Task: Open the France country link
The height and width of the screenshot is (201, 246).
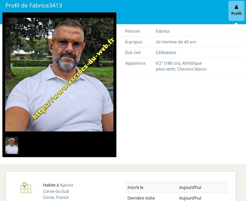Action: tap(63, 197)
